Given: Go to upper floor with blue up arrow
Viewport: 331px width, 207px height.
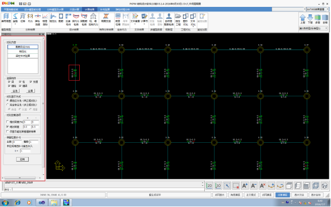Looking at the screenshot, I should tap(303, 19).
